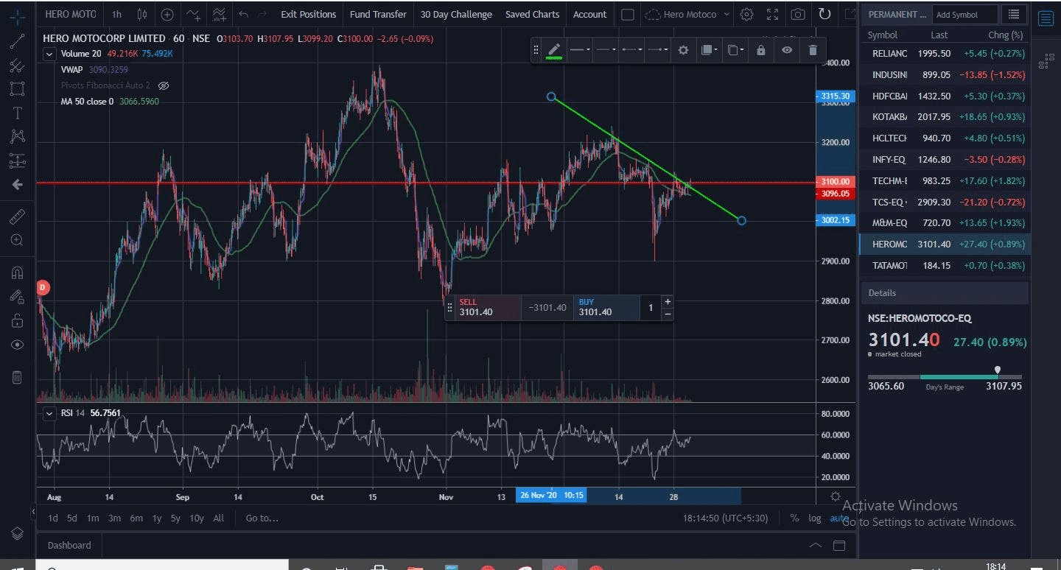Open the Dashboard tab
1061x570 pixels.
click(x=69, y=545)
